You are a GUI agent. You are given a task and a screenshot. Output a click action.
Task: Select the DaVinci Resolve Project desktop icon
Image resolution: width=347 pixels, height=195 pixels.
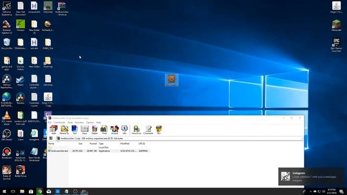click(7, 82)
